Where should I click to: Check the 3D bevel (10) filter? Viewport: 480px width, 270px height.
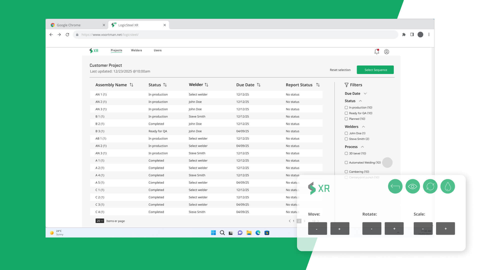point(346,153)
